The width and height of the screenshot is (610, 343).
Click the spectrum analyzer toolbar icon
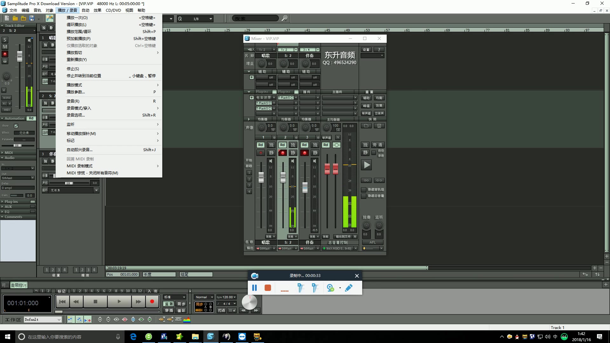pyautogui.click(x=187, y=319)
